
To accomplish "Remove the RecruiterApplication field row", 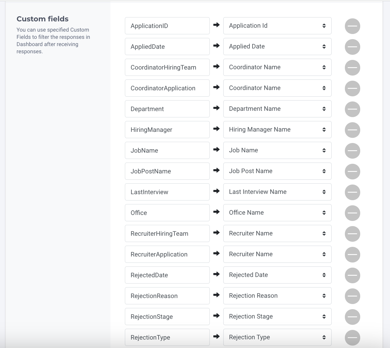I will pos(352,255).
